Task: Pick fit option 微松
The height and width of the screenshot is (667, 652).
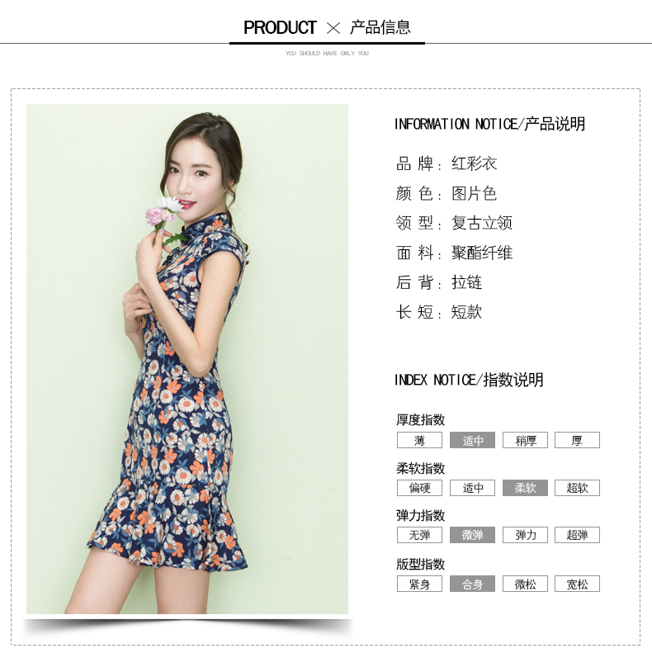Action: (525, 584)
